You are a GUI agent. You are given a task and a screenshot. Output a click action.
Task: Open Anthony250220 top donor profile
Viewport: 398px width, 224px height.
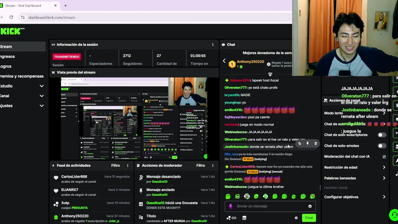pos(250,62)
